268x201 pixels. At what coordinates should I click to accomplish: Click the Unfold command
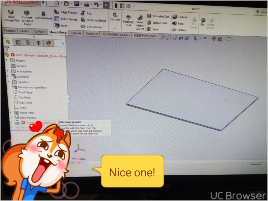(180, 17)
